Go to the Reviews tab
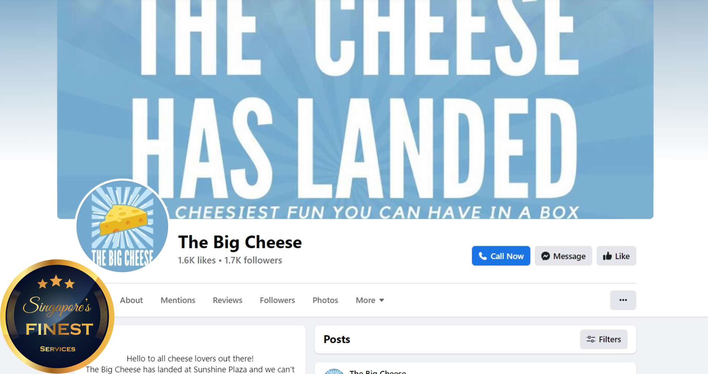Screen dimensions: 708x374 pos(227,300)
